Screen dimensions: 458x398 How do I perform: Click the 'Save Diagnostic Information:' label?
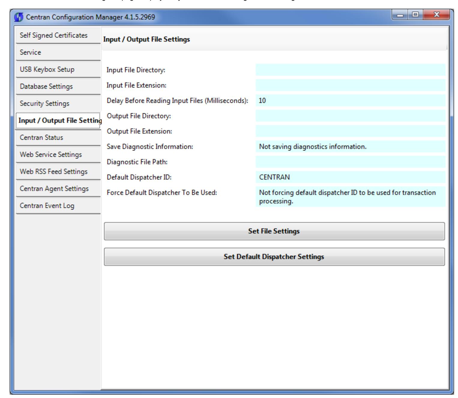150,147
